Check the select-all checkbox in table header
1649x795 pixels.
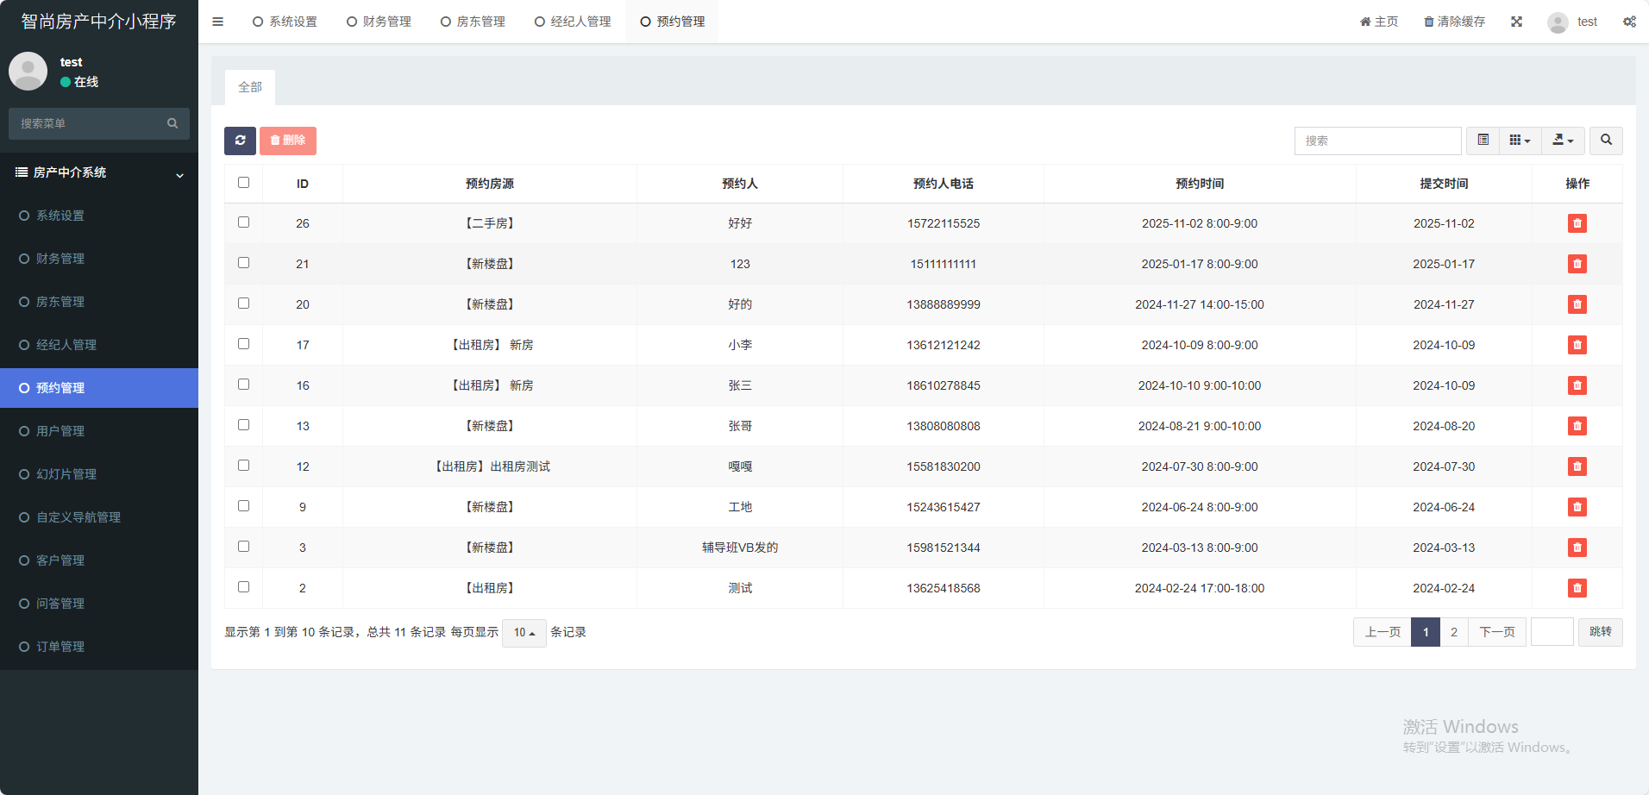(244, 183)
